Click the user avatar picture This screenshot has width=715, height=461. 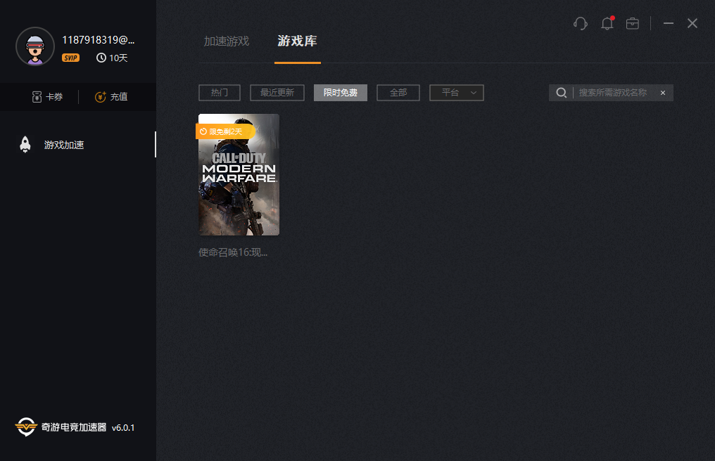tap(35, 46)
